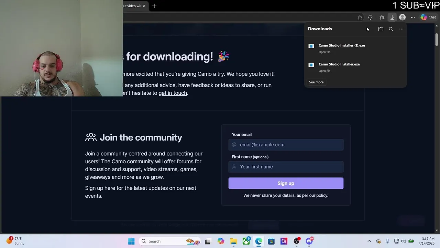Show hidden system tray icons
This screenshot has height=248, width=440.
coord(369,241)
